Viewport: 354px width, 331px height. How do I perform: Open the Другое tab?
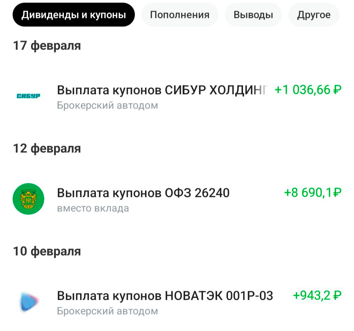(314, 15)
